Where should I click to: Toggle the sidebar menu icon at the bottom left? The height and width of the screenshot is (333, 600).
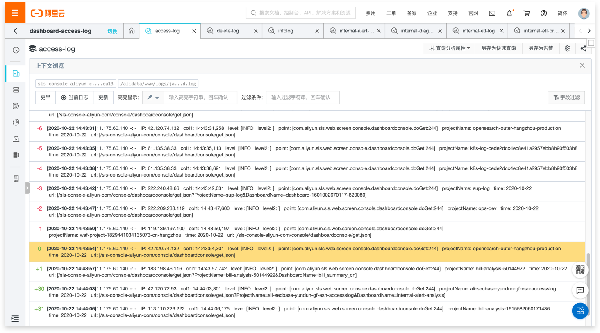[15, 319]
